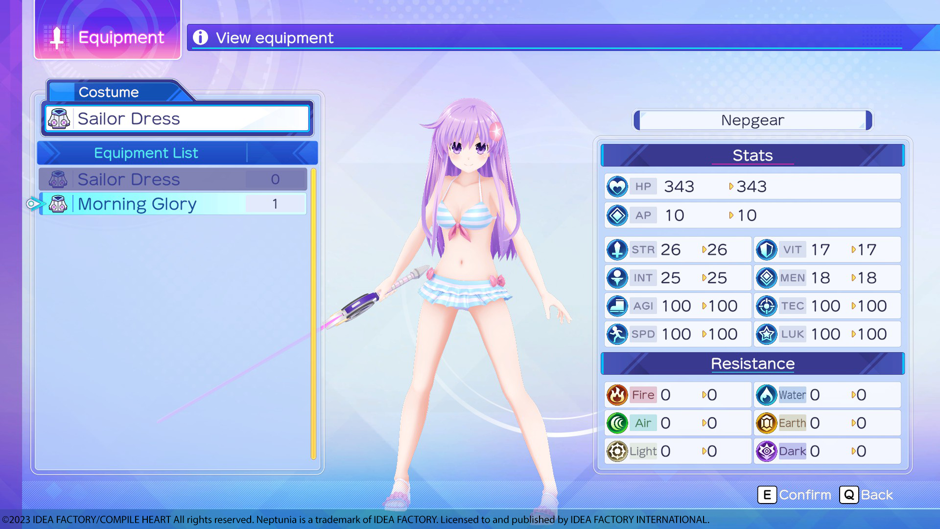
Task: Click the AGI label
Action: [x=643, y=306]
